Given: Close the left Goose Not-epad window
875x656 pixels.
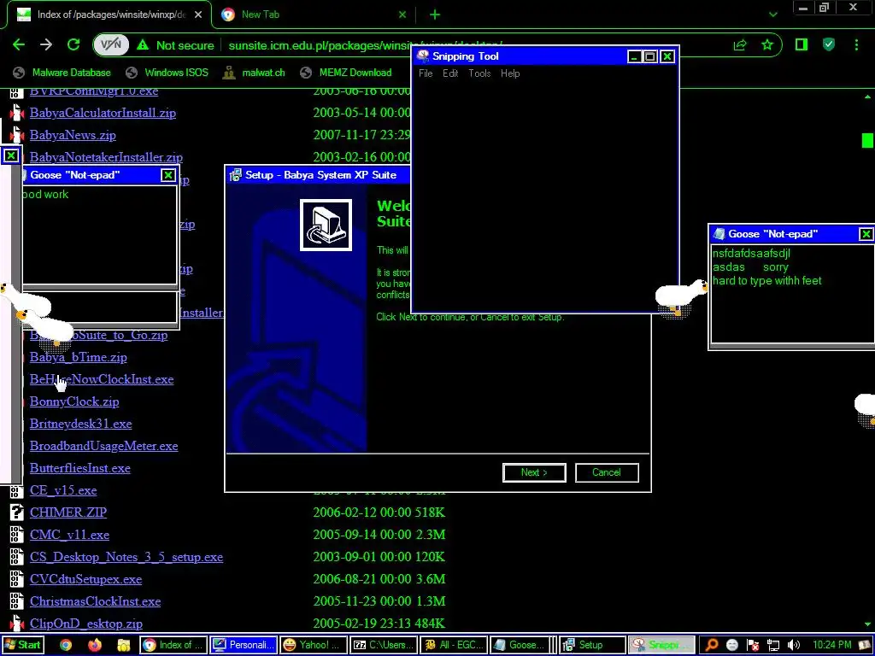Looking at the screenshot, I should [168, 175].
